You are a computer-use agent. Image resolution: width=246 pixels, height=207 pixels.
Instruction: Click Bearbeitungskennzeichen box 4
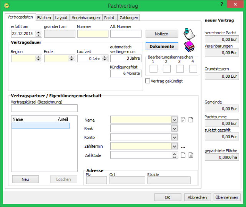click(x=193, y=69)
